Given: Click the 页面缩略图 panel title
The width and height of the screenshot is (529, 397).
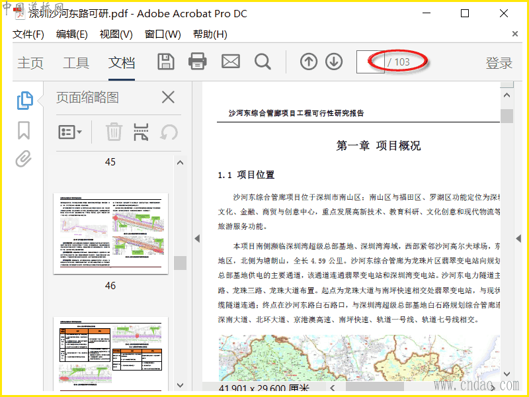Looking at the screenshot, I should [x=87, y=97].
